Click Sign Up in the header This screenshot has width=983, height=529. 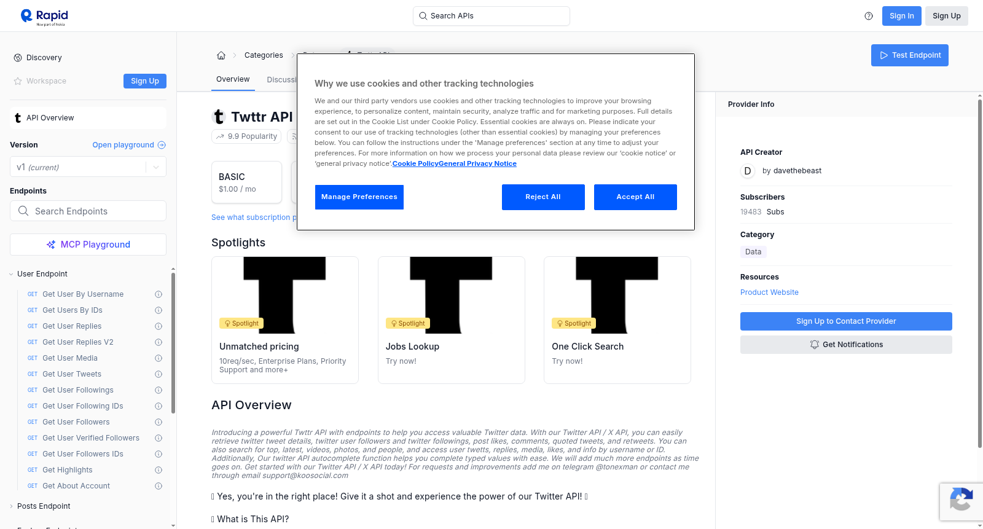click(947, 16)
